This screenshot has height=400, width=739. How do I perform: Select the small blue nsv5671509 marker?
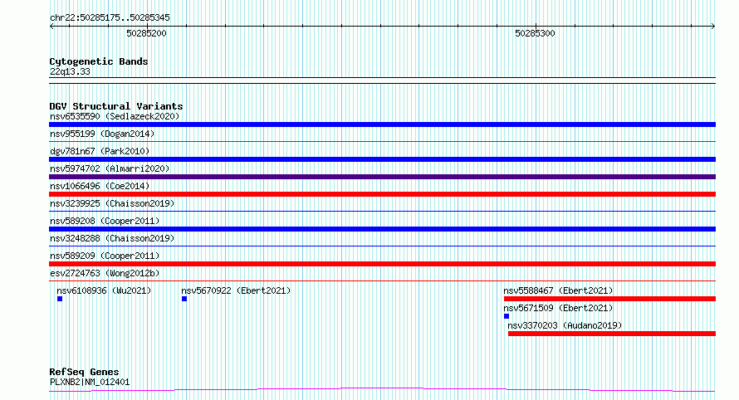507,316
